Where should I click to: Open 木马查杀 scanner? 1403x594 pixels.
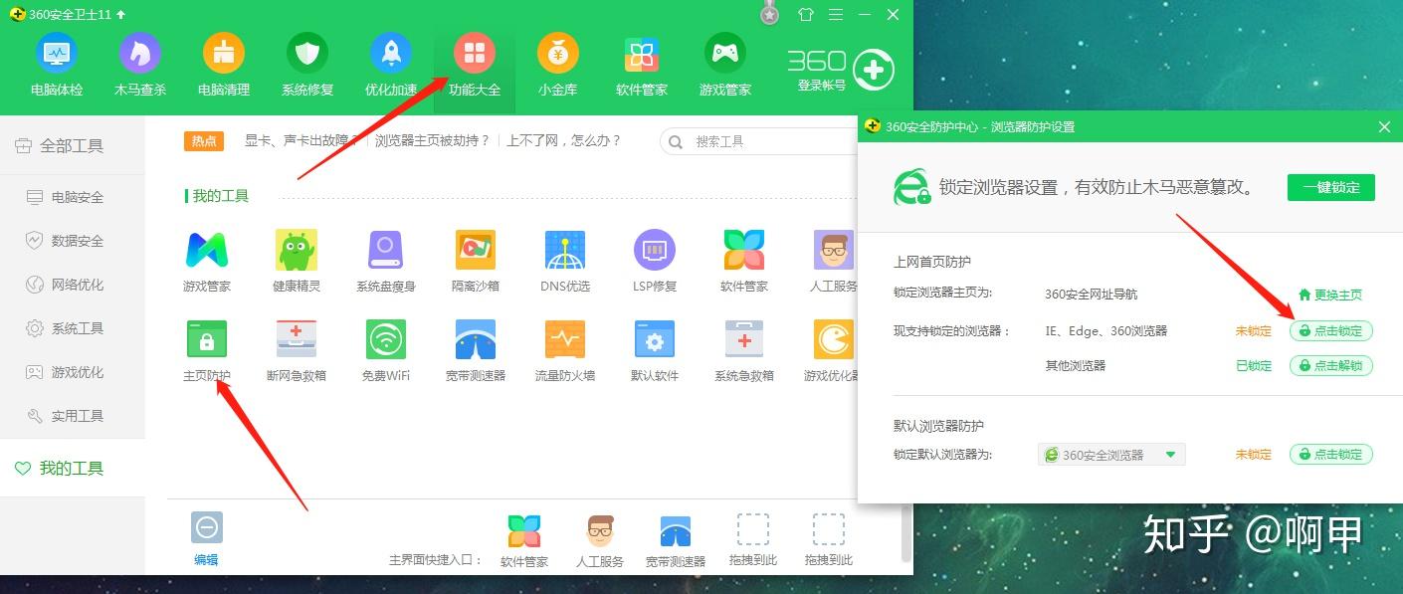[140, 65]
